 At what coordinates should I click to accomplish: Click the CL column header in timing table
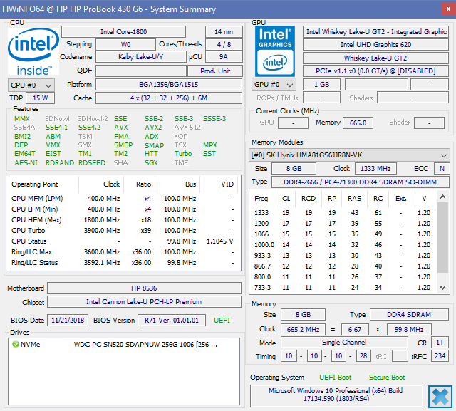pos(286,199)
